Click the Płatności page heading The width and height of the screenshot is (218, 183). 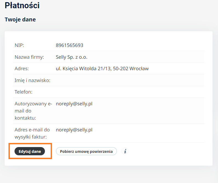(22, 5)
